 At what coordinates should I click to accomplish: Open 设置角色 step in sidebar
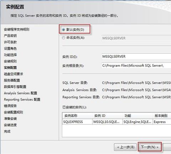10,48
